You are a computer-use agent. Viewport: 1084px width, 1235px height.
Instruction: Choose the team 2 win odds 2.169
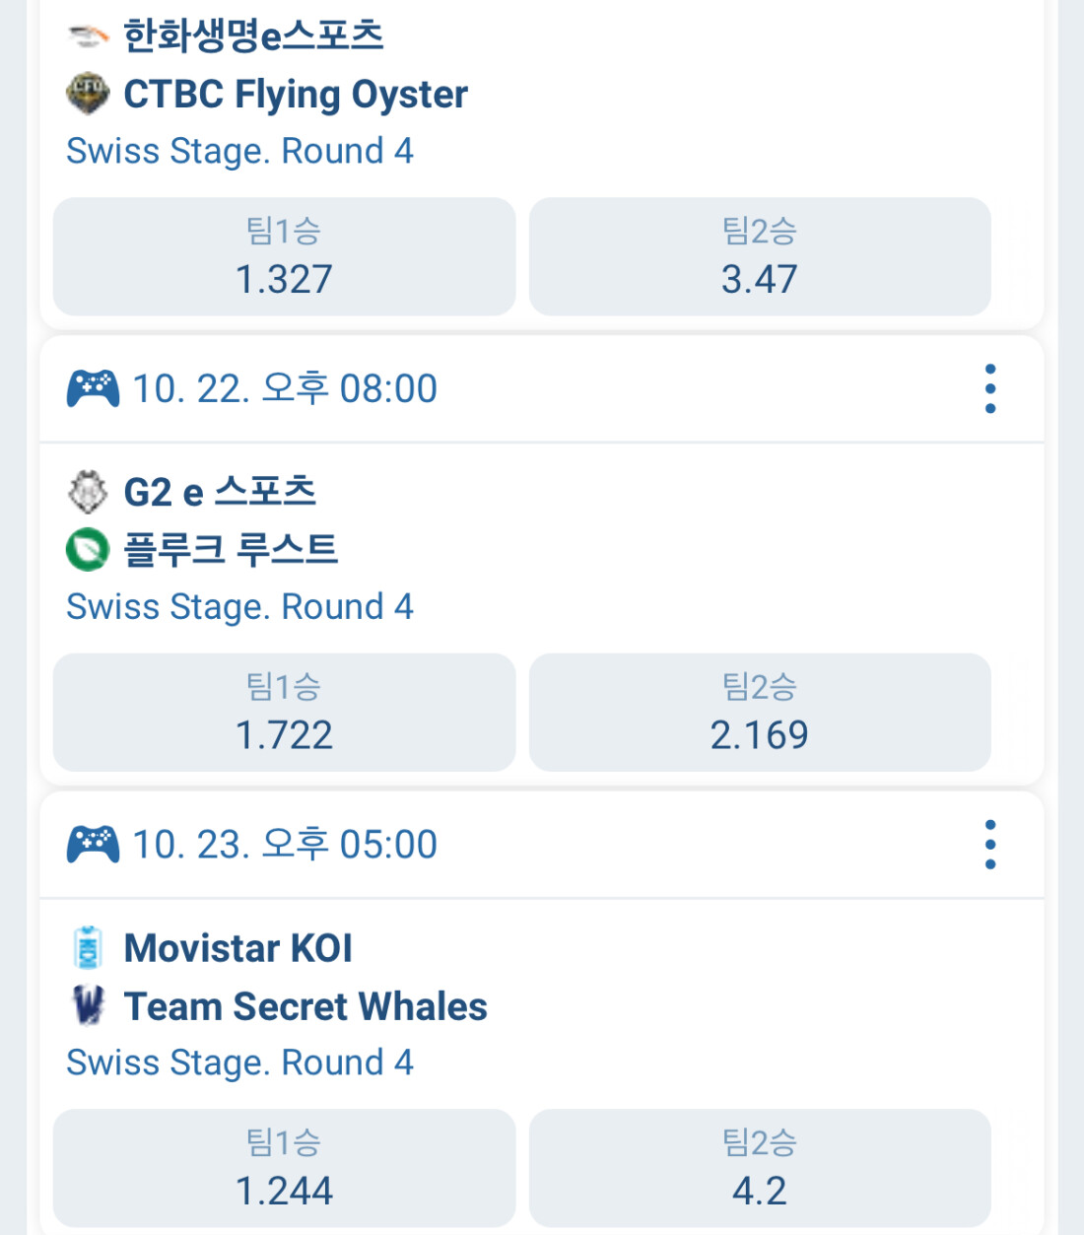[x=759, y=713]
